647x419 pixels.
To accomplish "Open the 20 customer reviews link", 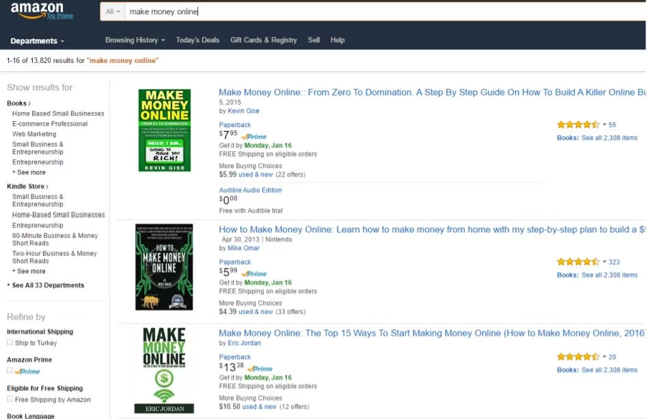I will (x=612, y=357).
